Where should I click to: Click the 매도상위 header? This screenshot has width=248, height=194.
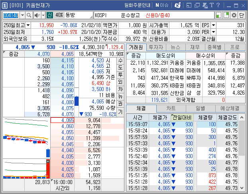tap(165, 55)
